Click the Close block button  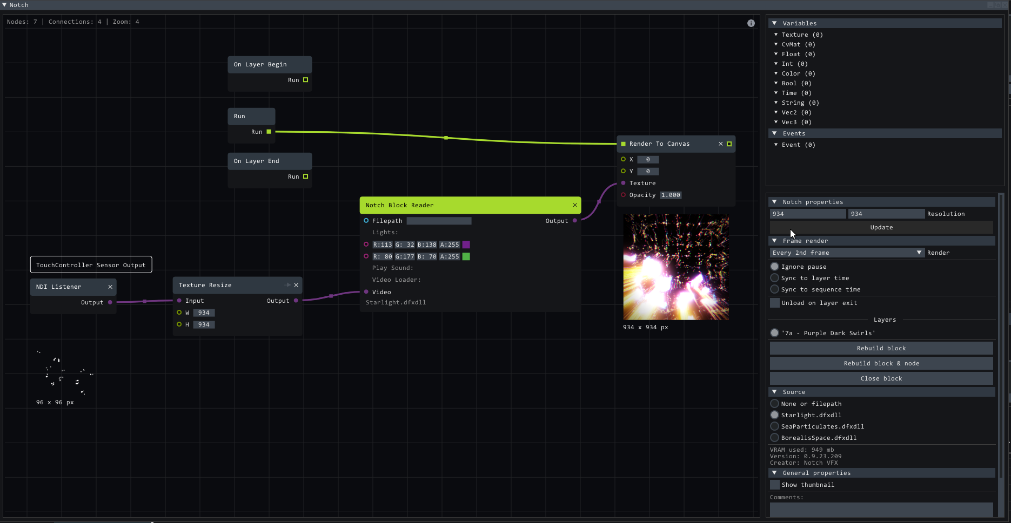881,378
